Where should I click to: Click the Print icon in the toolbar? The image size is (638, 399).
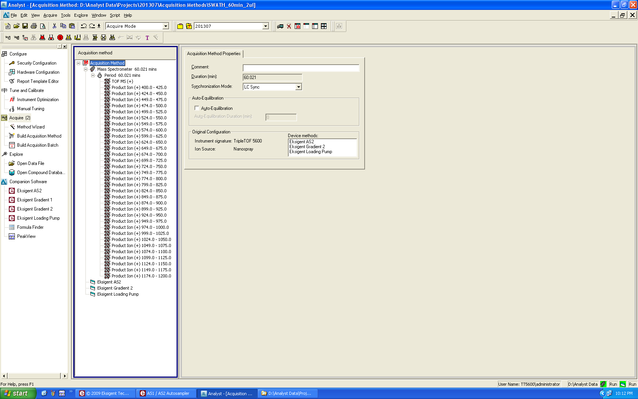pyautogui.click(x=34, y=26)
